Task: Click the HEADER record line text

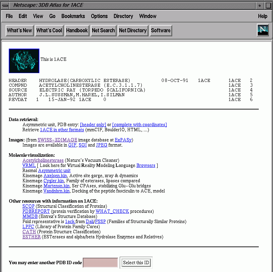Action: click(x=131, y=81)
